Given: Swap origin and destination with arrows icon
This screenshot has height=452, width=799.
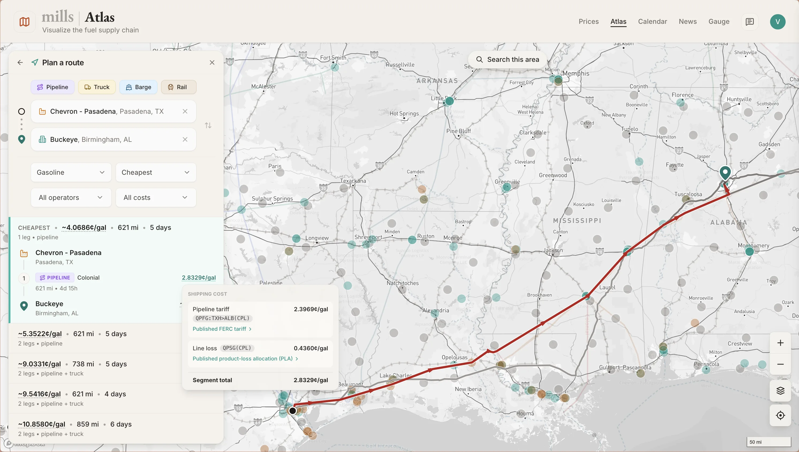Looking at the screenshot, I should (208, 126).
